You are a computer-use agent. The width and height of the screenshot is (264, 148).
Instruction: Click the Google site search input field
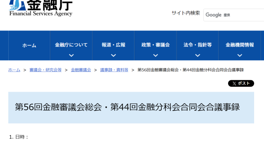[x=234, y=15]
